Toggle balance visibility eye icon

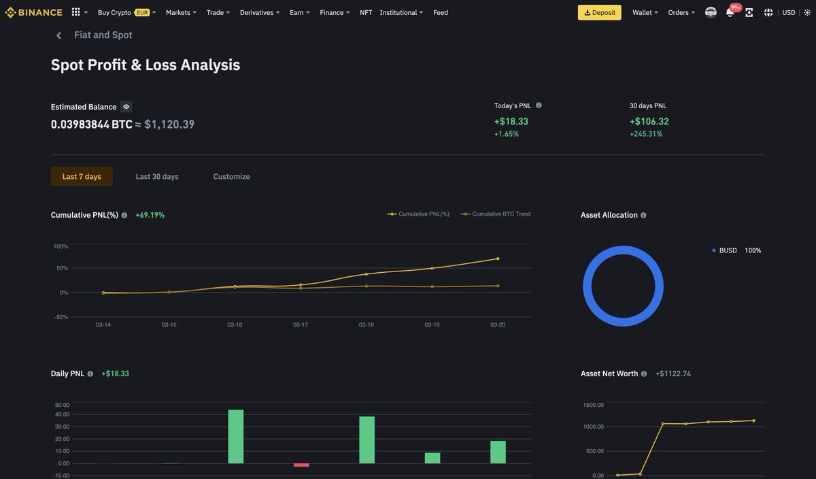pyautogui.click(x=126, y=107)
